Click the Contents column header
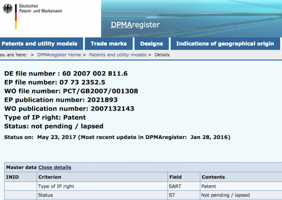 pos(241,177)
